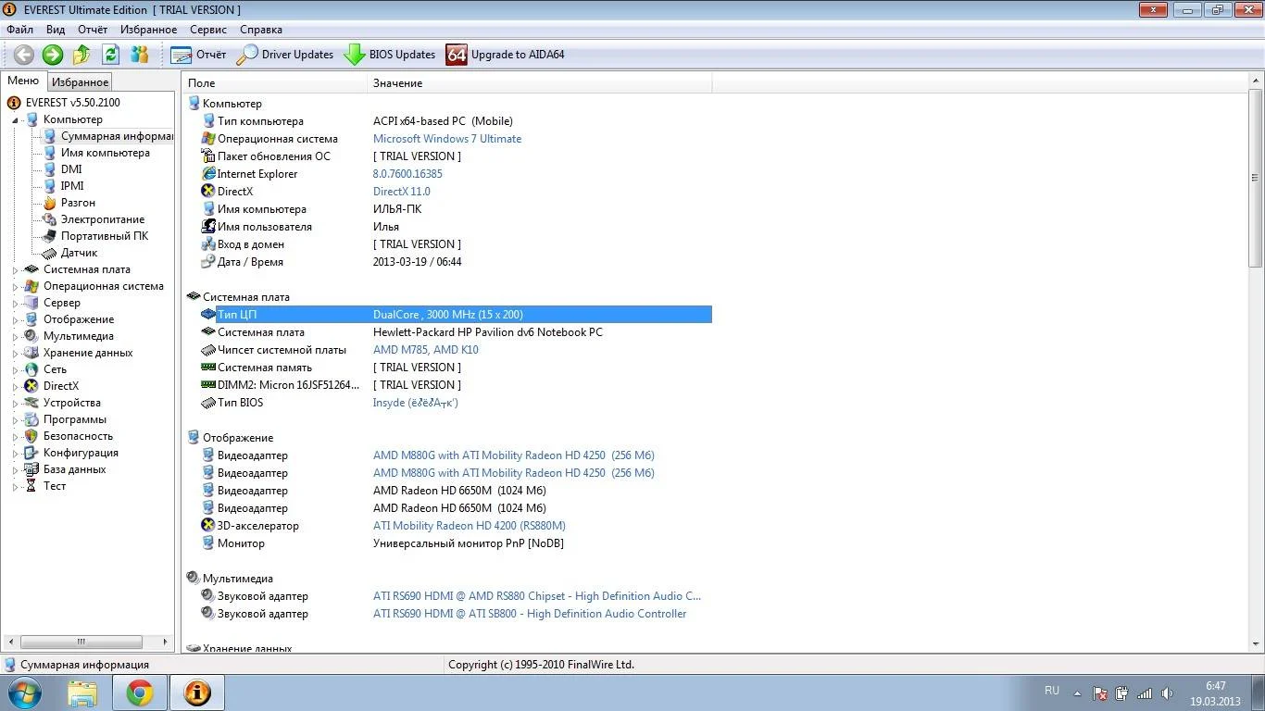Viewport: 1265px width, 711px height.
Task: Click Upgrade to AIDA64 toolbar button
Action: coord(506,55)
